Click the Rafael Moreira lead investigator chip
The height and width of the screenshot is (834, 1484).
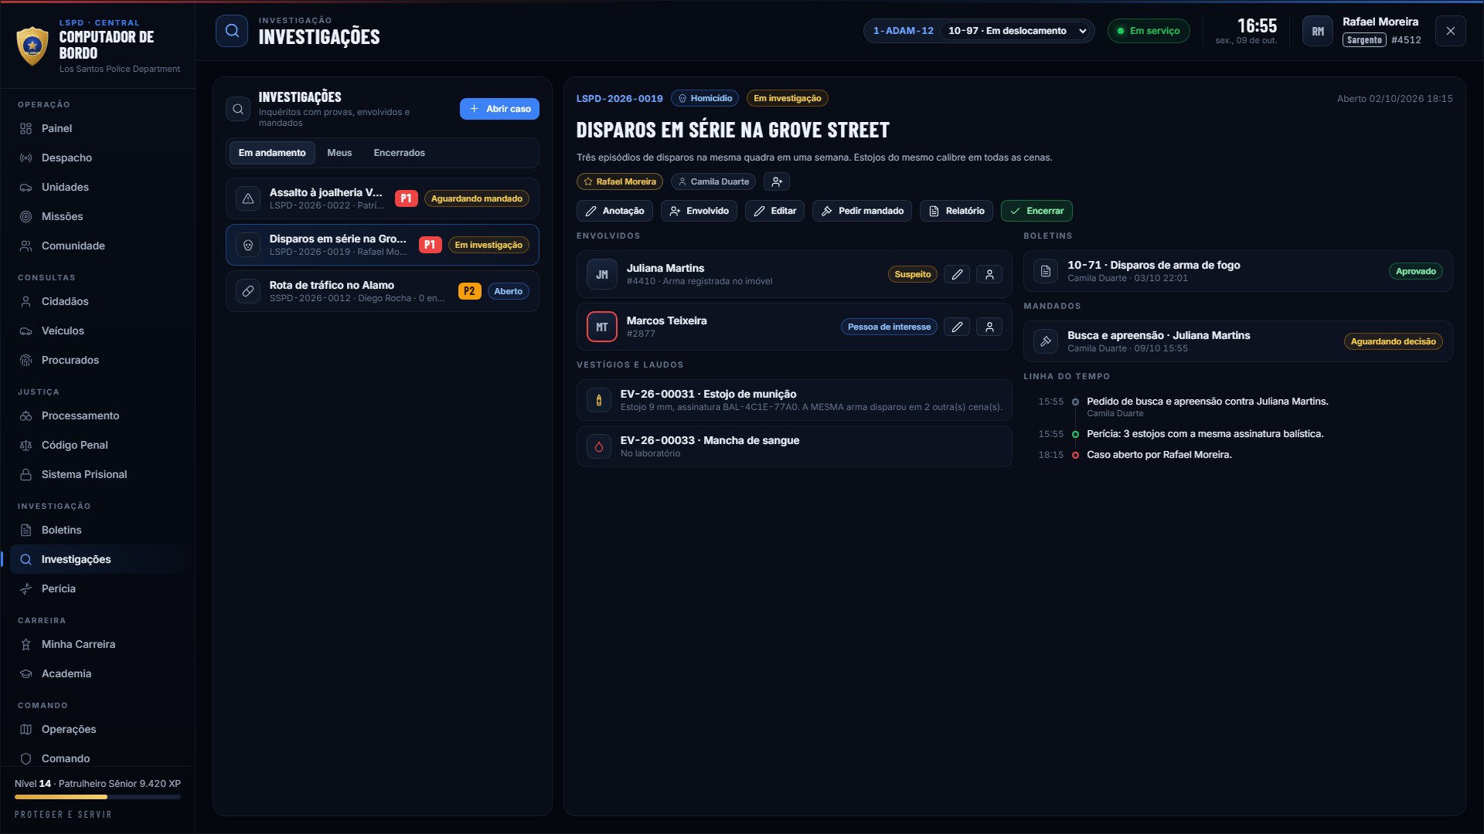(x=620, y=181)
